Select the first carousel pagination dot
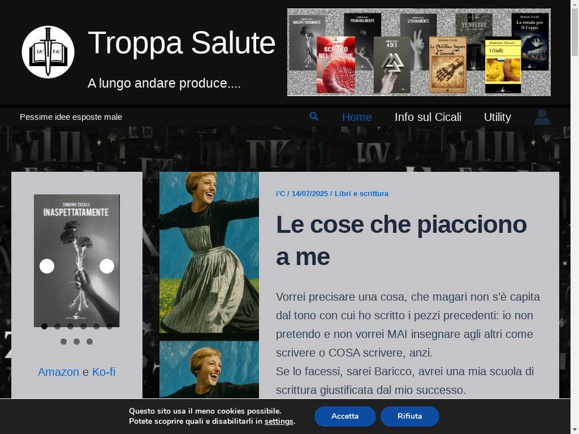 tap(44, 326)
